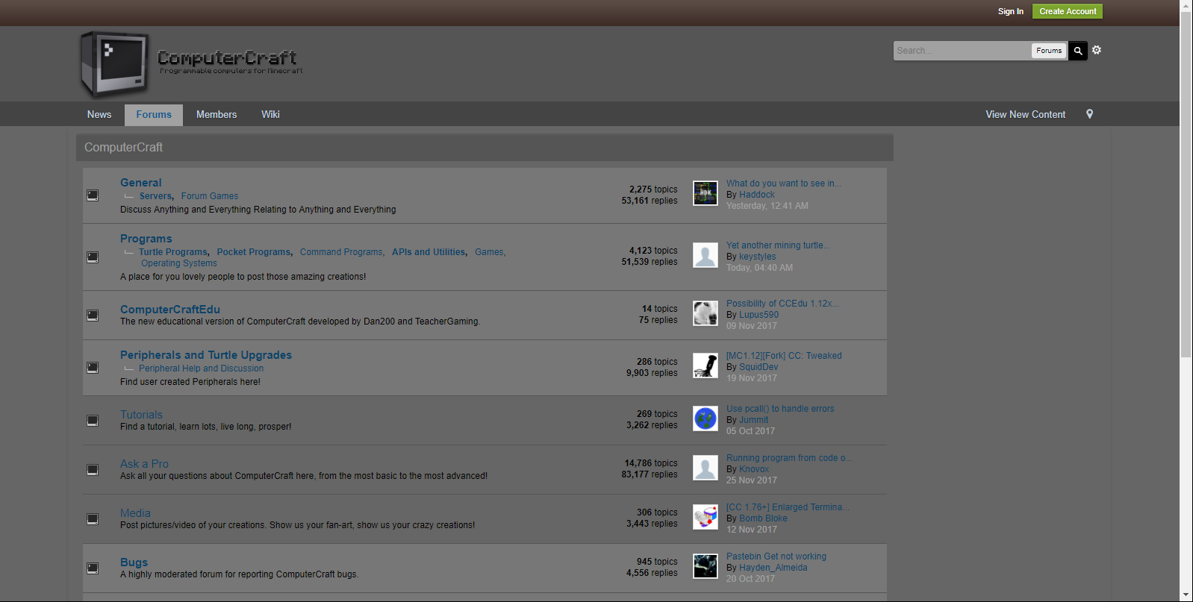This screenshot has width=1193, height=602.
Task: Open the Turtle Programs subforum
Action: (x=172, y=252)
